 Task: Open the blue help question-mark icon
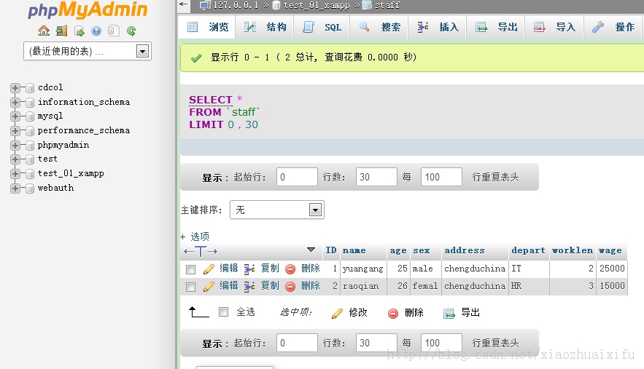[96, 31]
